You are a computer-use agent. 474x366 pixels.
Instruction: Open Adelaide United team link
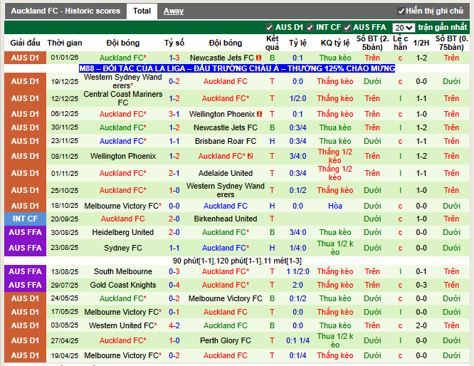[226, 173]
